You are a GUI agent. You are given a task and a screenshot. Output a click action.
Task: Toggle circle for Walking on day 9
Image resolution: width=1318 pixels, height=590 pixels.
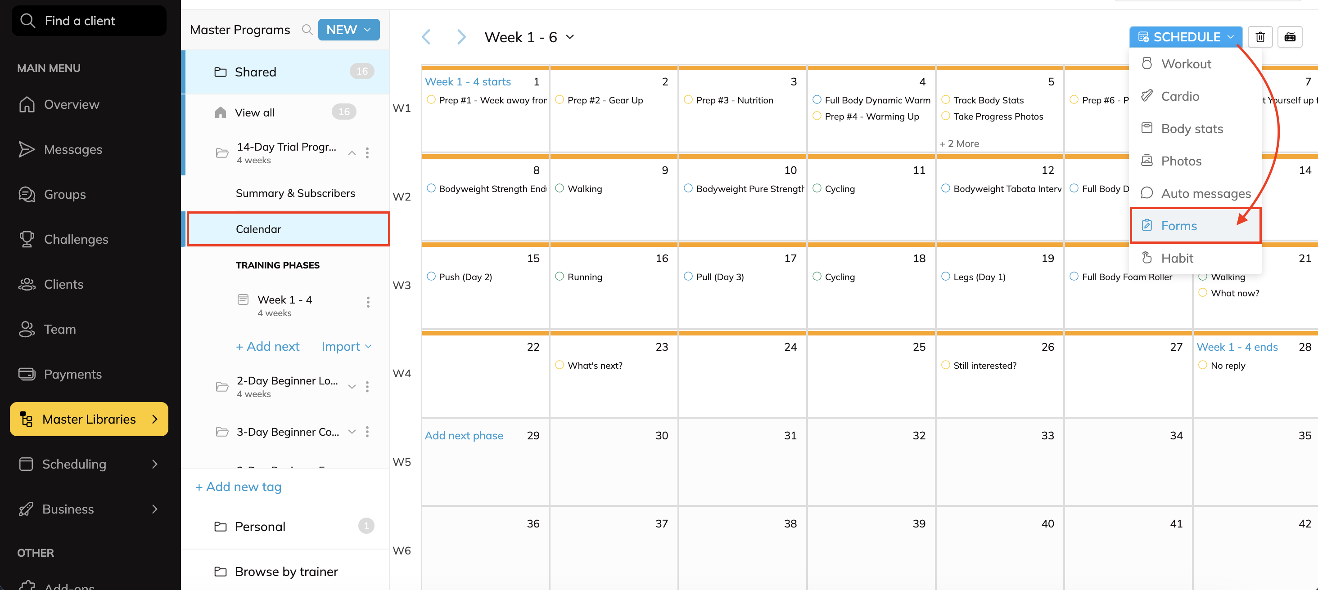(x=560, y=188)
